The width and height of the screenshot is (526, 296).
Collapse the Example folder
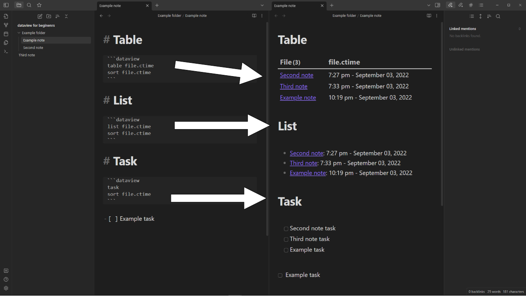19,33
